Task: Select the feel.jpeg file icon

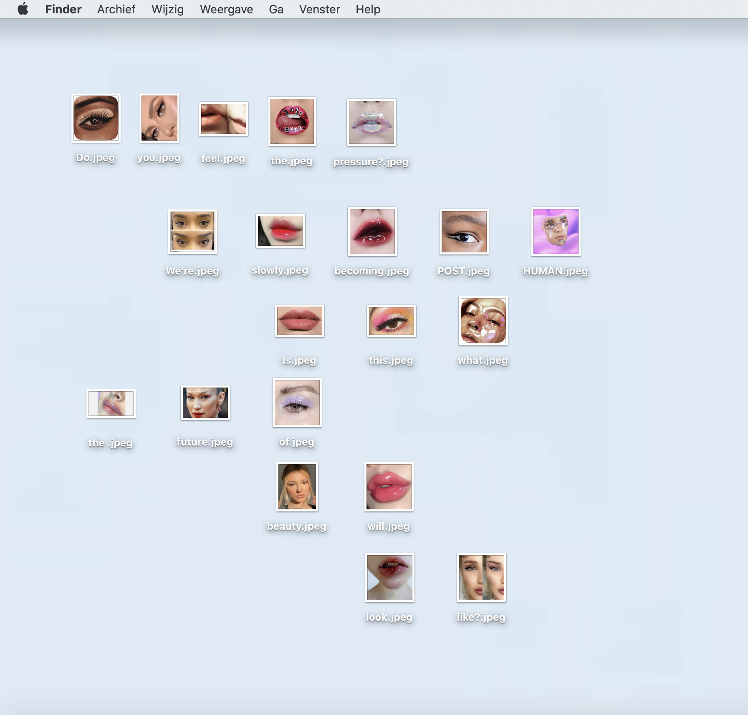Action: point(224,119)
